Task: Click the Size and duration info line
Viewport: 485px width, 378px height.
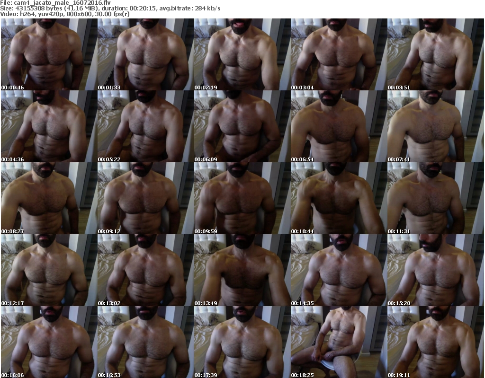Action: click(x=110, y=9)
